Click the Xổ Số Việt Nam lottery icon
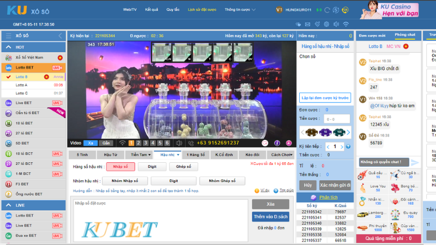The height and width of the screenshot is (245, 436). [x=9, y=58]
